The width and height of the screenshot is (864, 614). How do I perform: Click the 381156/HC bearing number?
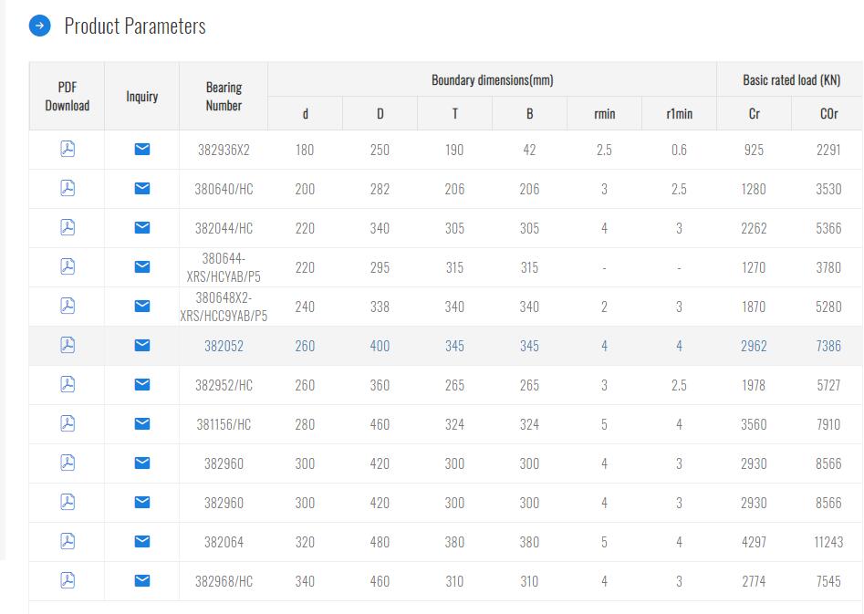[223, 423]
